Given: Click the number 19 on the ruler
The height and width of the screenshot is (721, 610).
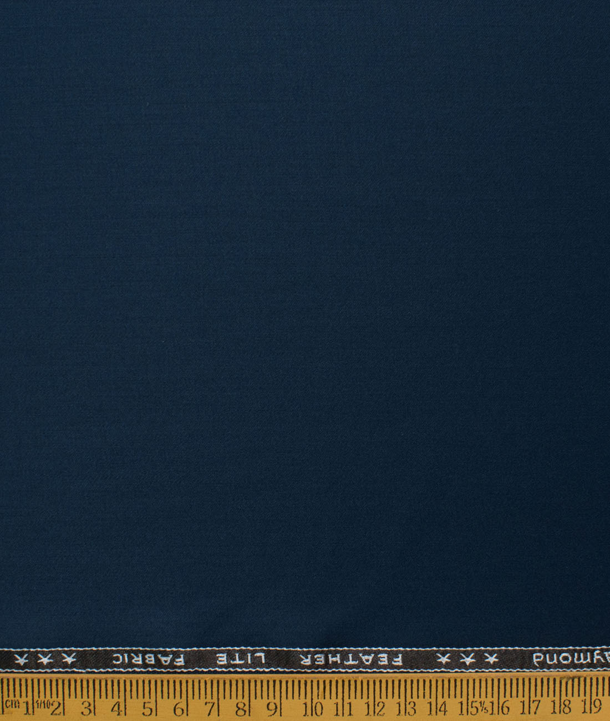Looking at the screenshot, I should pos(592,707).
